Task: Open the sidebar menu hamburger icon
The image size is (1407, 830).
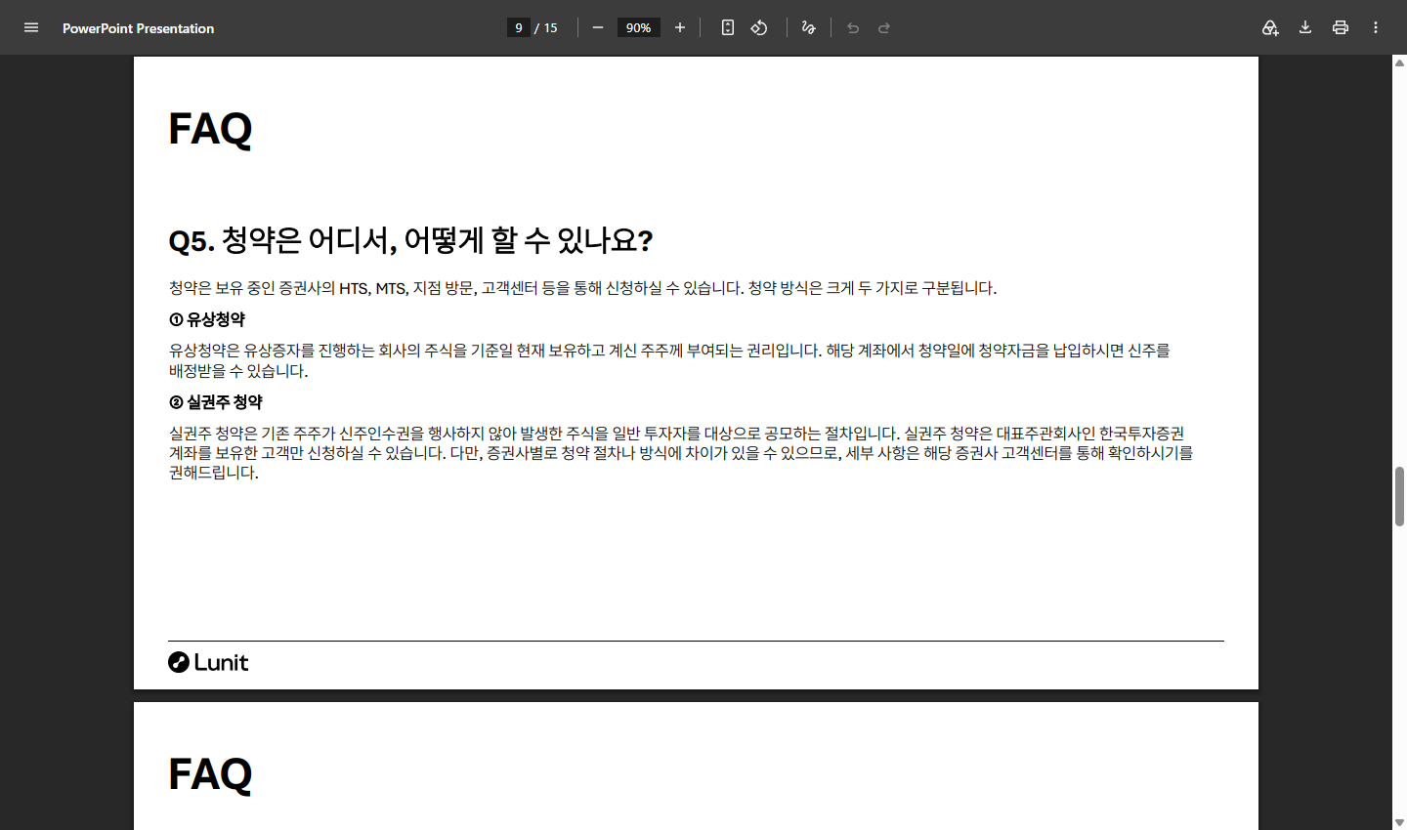Action: click(x=31, y=27)
